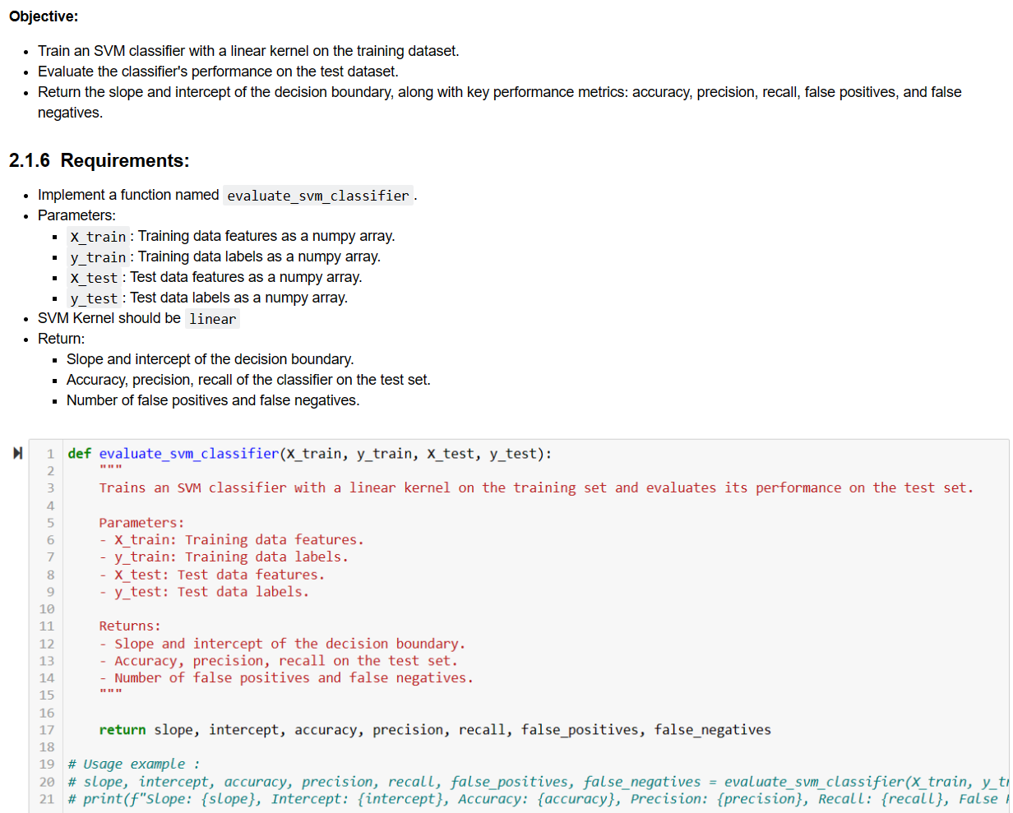Viewport: 1013px width, 813px height.
Task: Click the linear kernel inline code span
Action: [212, 318]
